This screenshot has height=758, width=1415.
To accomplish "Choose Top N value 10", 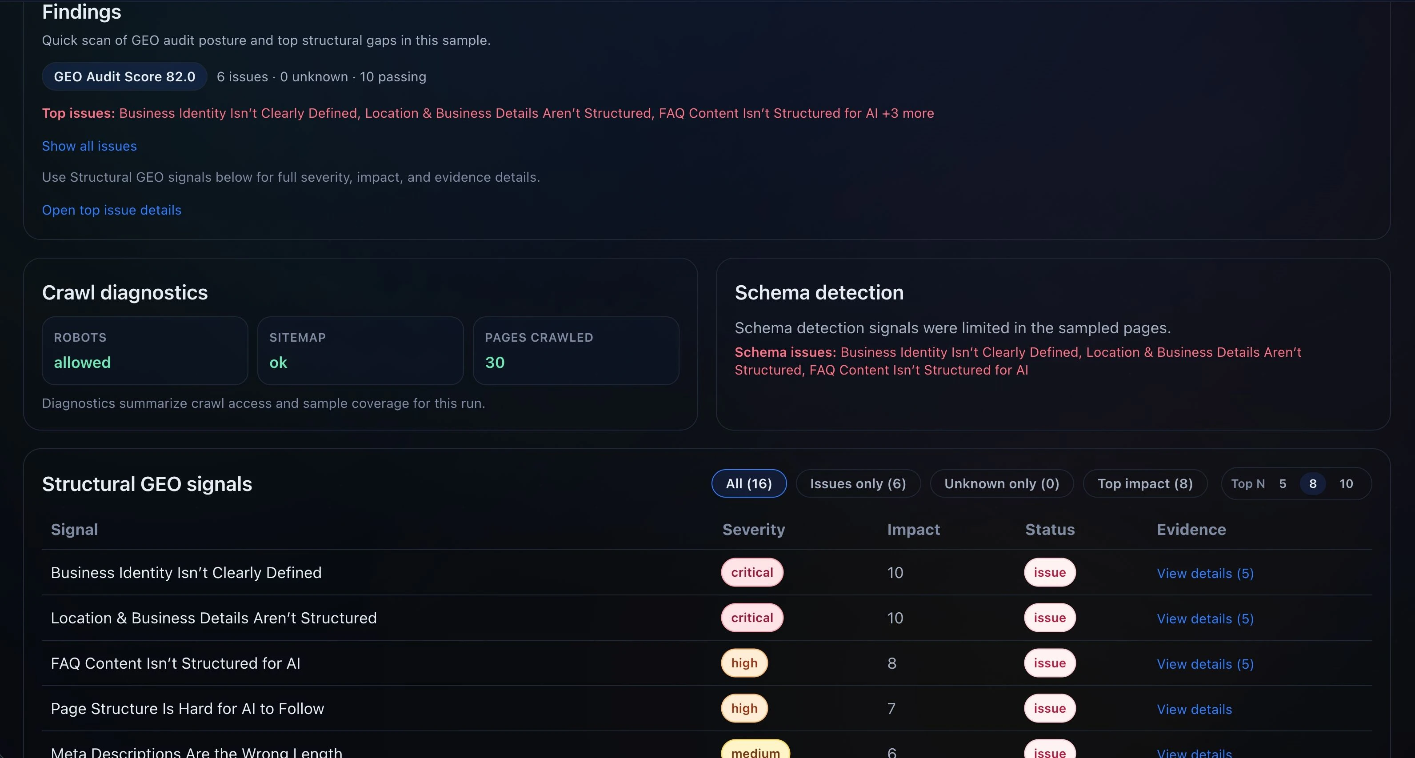I will [1347, 483].
